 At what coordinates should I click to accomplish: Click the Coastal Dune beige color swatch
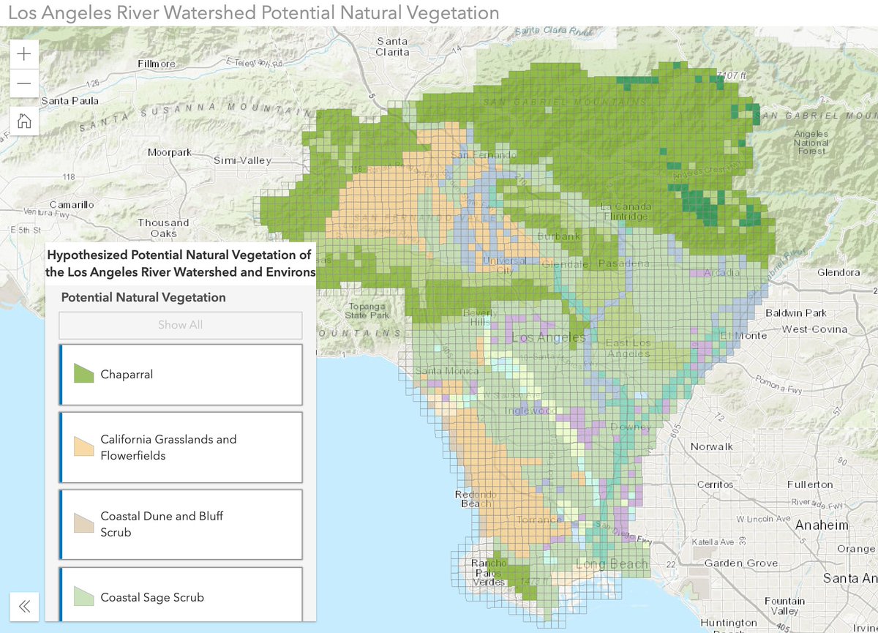coord(83,523)
